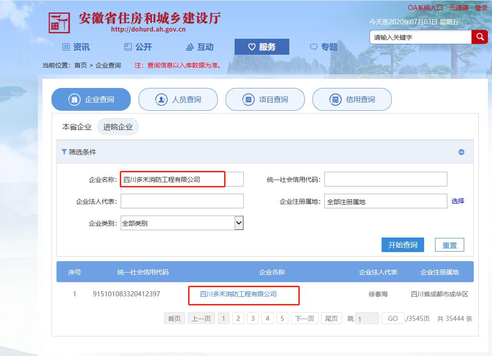The image size is (492, 356).
Task: Click the 登录 login link
Action: tap(481, 8)
